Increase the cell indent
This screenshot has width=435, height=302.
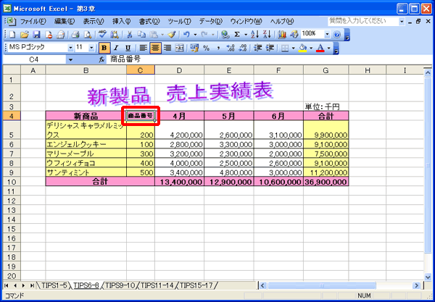(270, 49)
